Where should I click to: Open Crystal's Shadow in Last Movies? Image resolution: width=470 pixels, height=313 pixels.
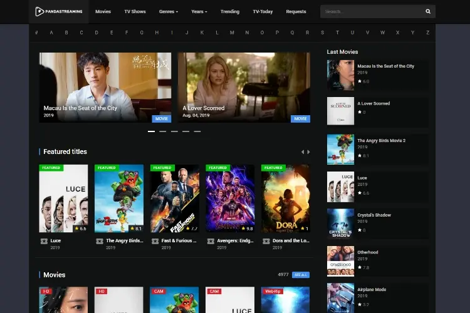pyautogui.click(x=374, y=215)
